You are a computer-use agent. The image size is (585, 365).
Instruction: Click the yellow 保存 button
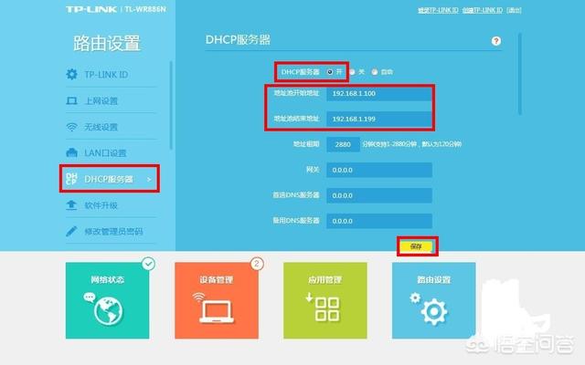click(417, 246)
